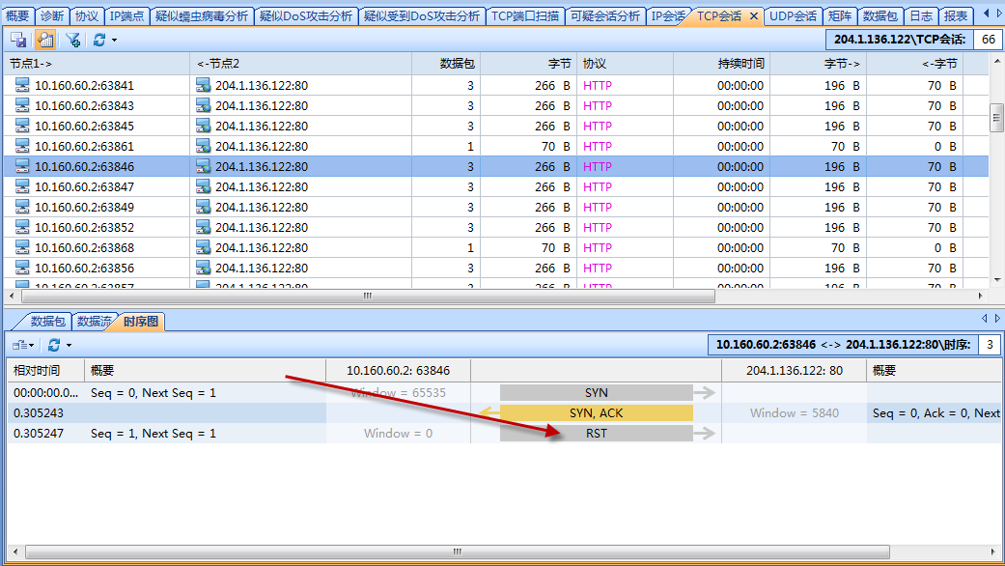Toggle the highlighted node details view icon
1005x566 pixels.
44,40
